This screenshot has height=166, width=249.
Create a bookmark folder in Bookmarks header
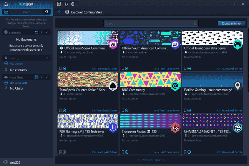pyautogui.click(x=36, y=33)
